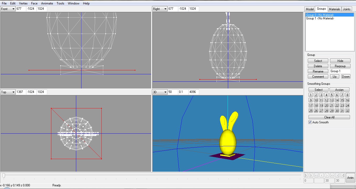Viewport: 356px width, 189px height.
Task: Open the File menu
Action: click(x=4, y=3)
